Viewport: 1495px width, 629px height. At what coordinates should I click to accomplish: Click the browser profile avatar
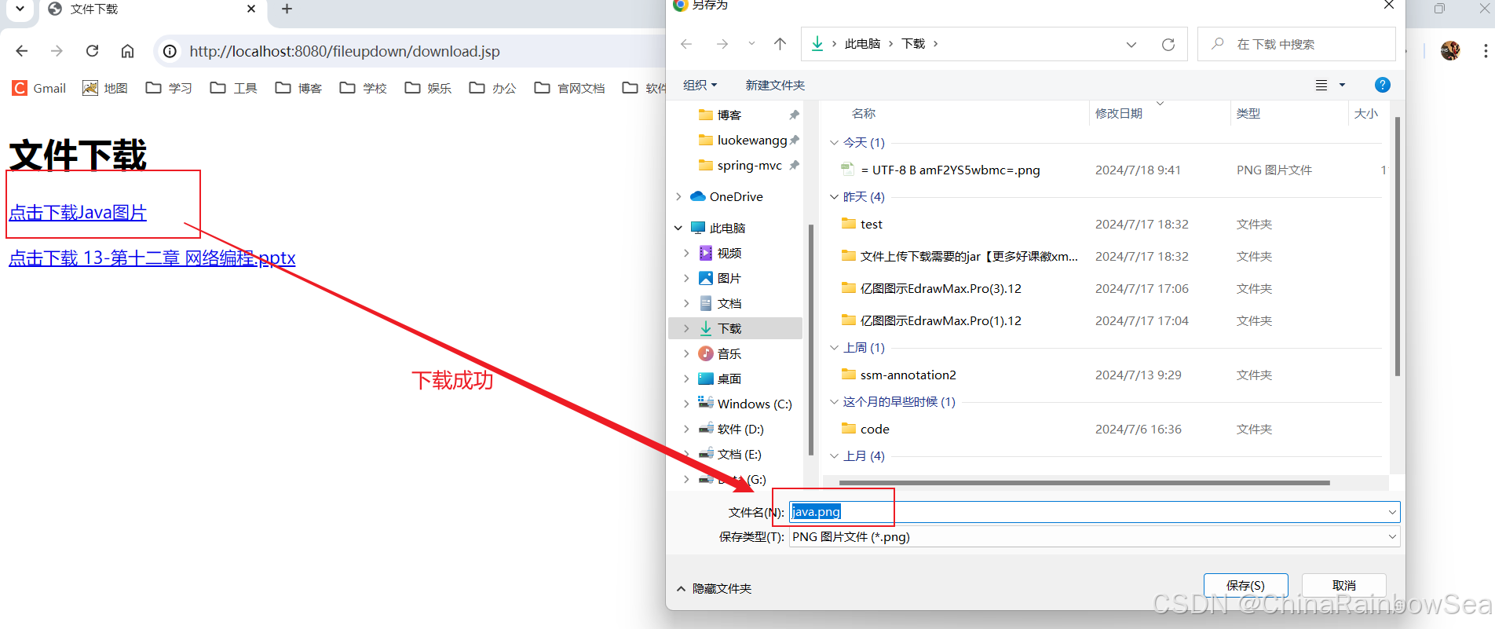[1450, 51]
